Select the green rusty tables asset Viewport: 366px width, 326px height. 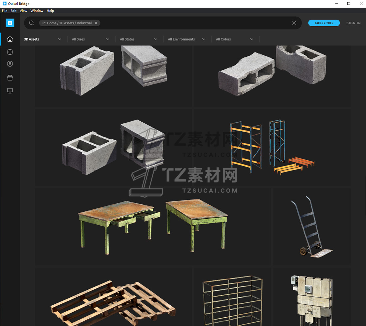click(x=153, y=227)
